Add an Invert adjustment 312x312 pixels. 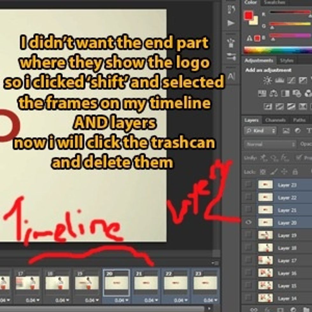coord(268,107)
